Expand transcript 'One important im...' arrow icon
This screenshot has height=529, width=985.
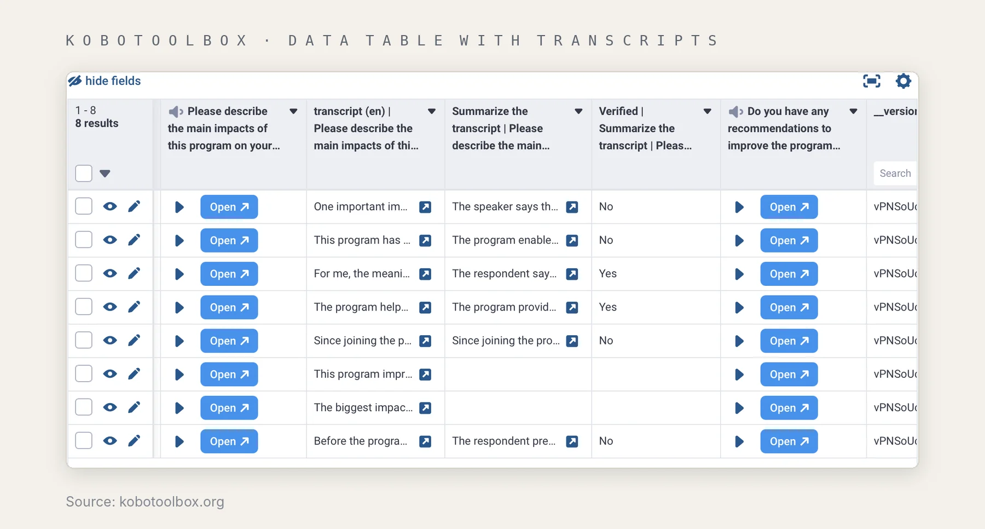425,207
